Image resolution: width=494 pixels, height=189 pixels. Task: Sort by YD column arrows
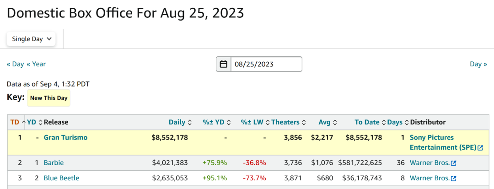tap(34, 122)
